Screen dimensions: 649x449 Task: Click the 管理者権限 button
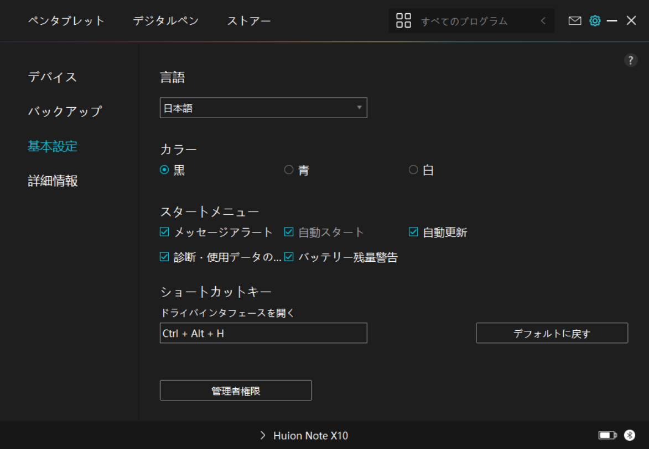coord(236,390)
